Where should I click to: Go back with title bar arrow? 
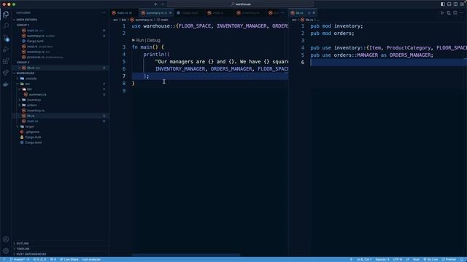coord(155,4)
